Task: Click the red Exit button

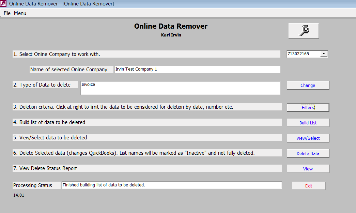Action: (x=309, y=186)
